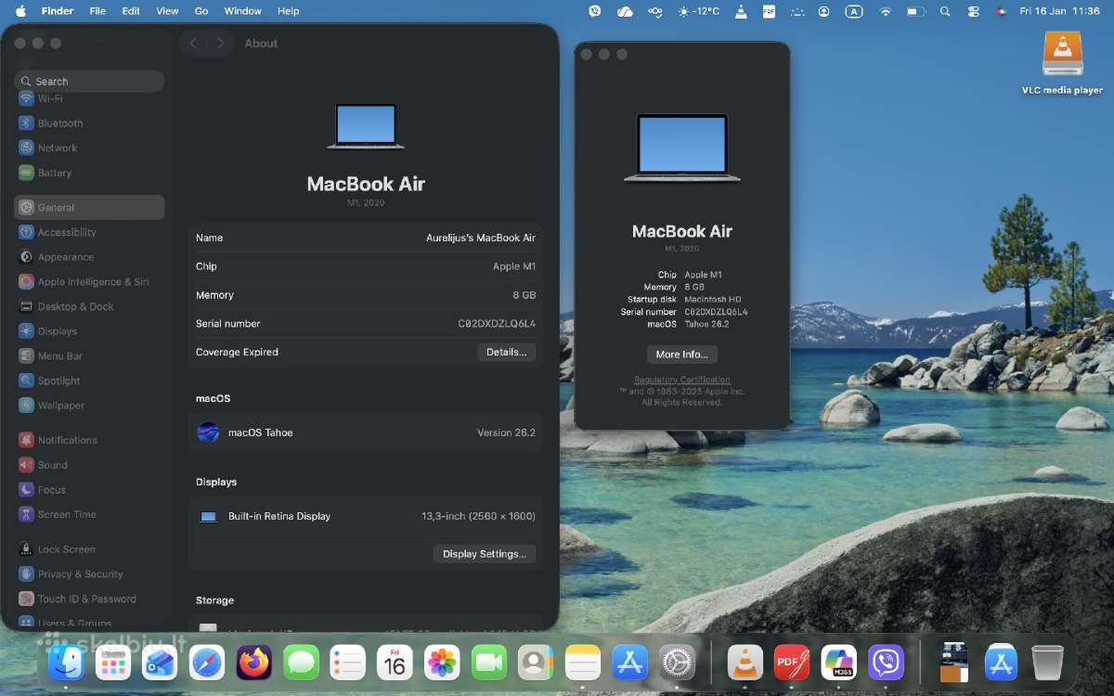
Task: Open Contacts from the Dock
Action: click(536, 663)
